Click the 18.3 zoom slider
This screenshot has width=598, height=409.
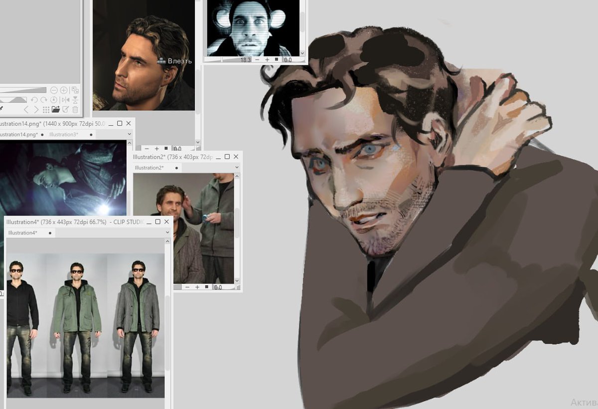tap(228, 60)
